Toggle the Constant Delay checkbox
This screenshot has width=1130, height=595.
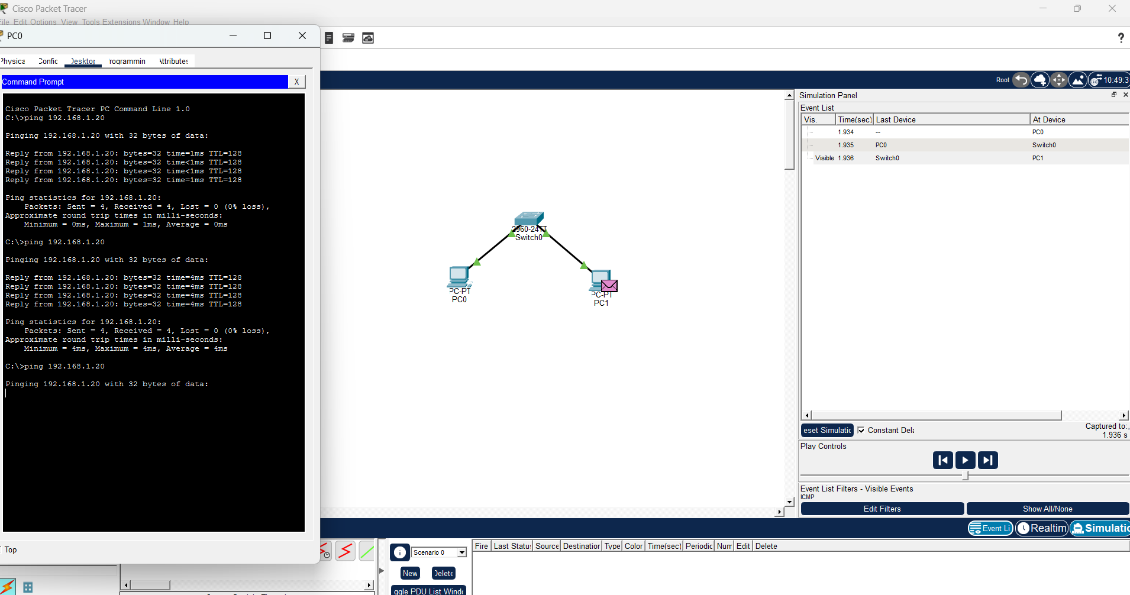(x=861, y=430)
